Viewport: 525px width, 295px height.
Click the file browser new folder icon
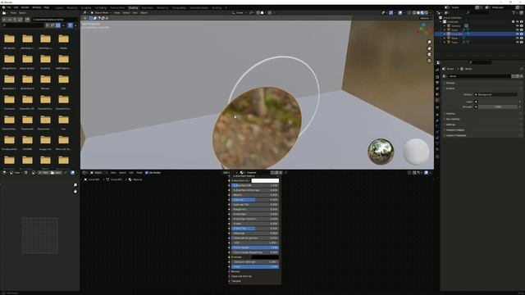27,20
